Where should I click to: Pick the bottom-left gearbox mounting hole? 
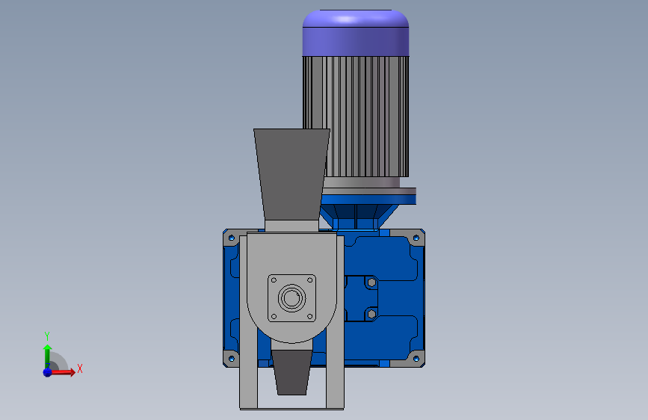coord(232,359)
